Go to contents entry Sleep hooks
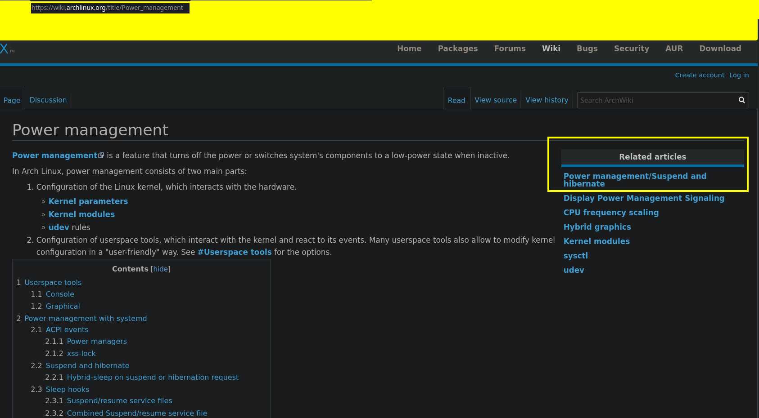The height and width of the screenshot is (418, 759). tap(67, 389)
